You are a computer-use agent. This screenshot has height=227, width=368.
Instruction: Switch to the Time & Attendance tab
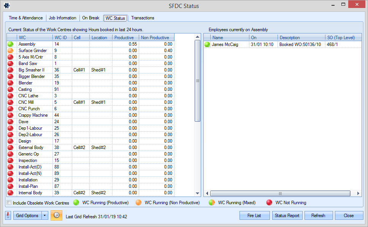[x=26, y=18]
